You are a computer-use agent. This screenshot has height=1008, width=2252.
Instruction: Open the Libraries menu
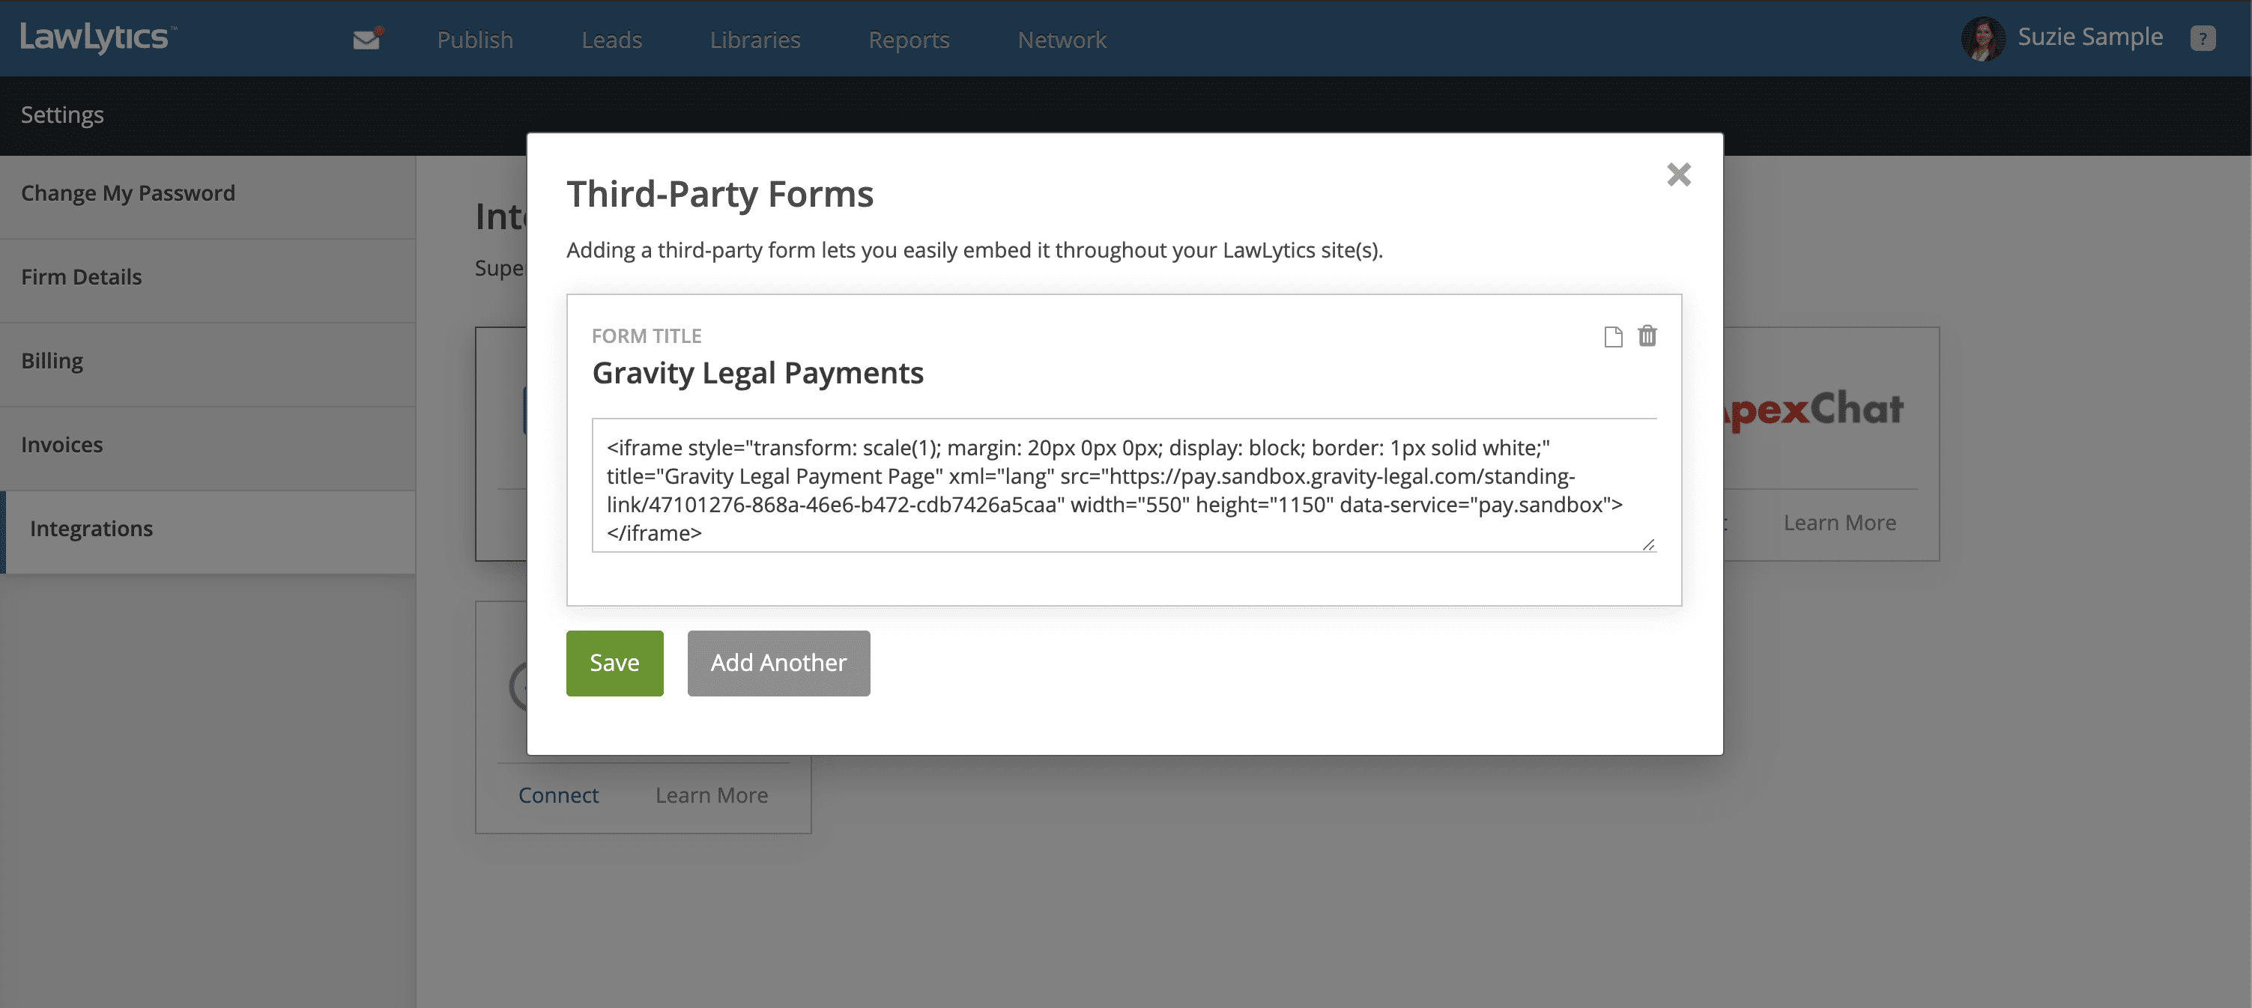[x=755, y=40]
